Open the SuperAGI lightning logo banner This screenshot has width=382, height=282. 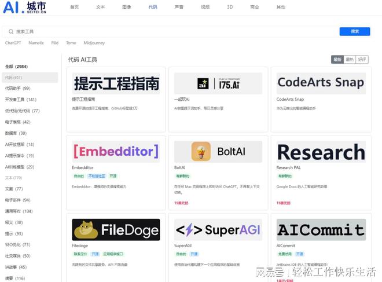coord(218,230)
